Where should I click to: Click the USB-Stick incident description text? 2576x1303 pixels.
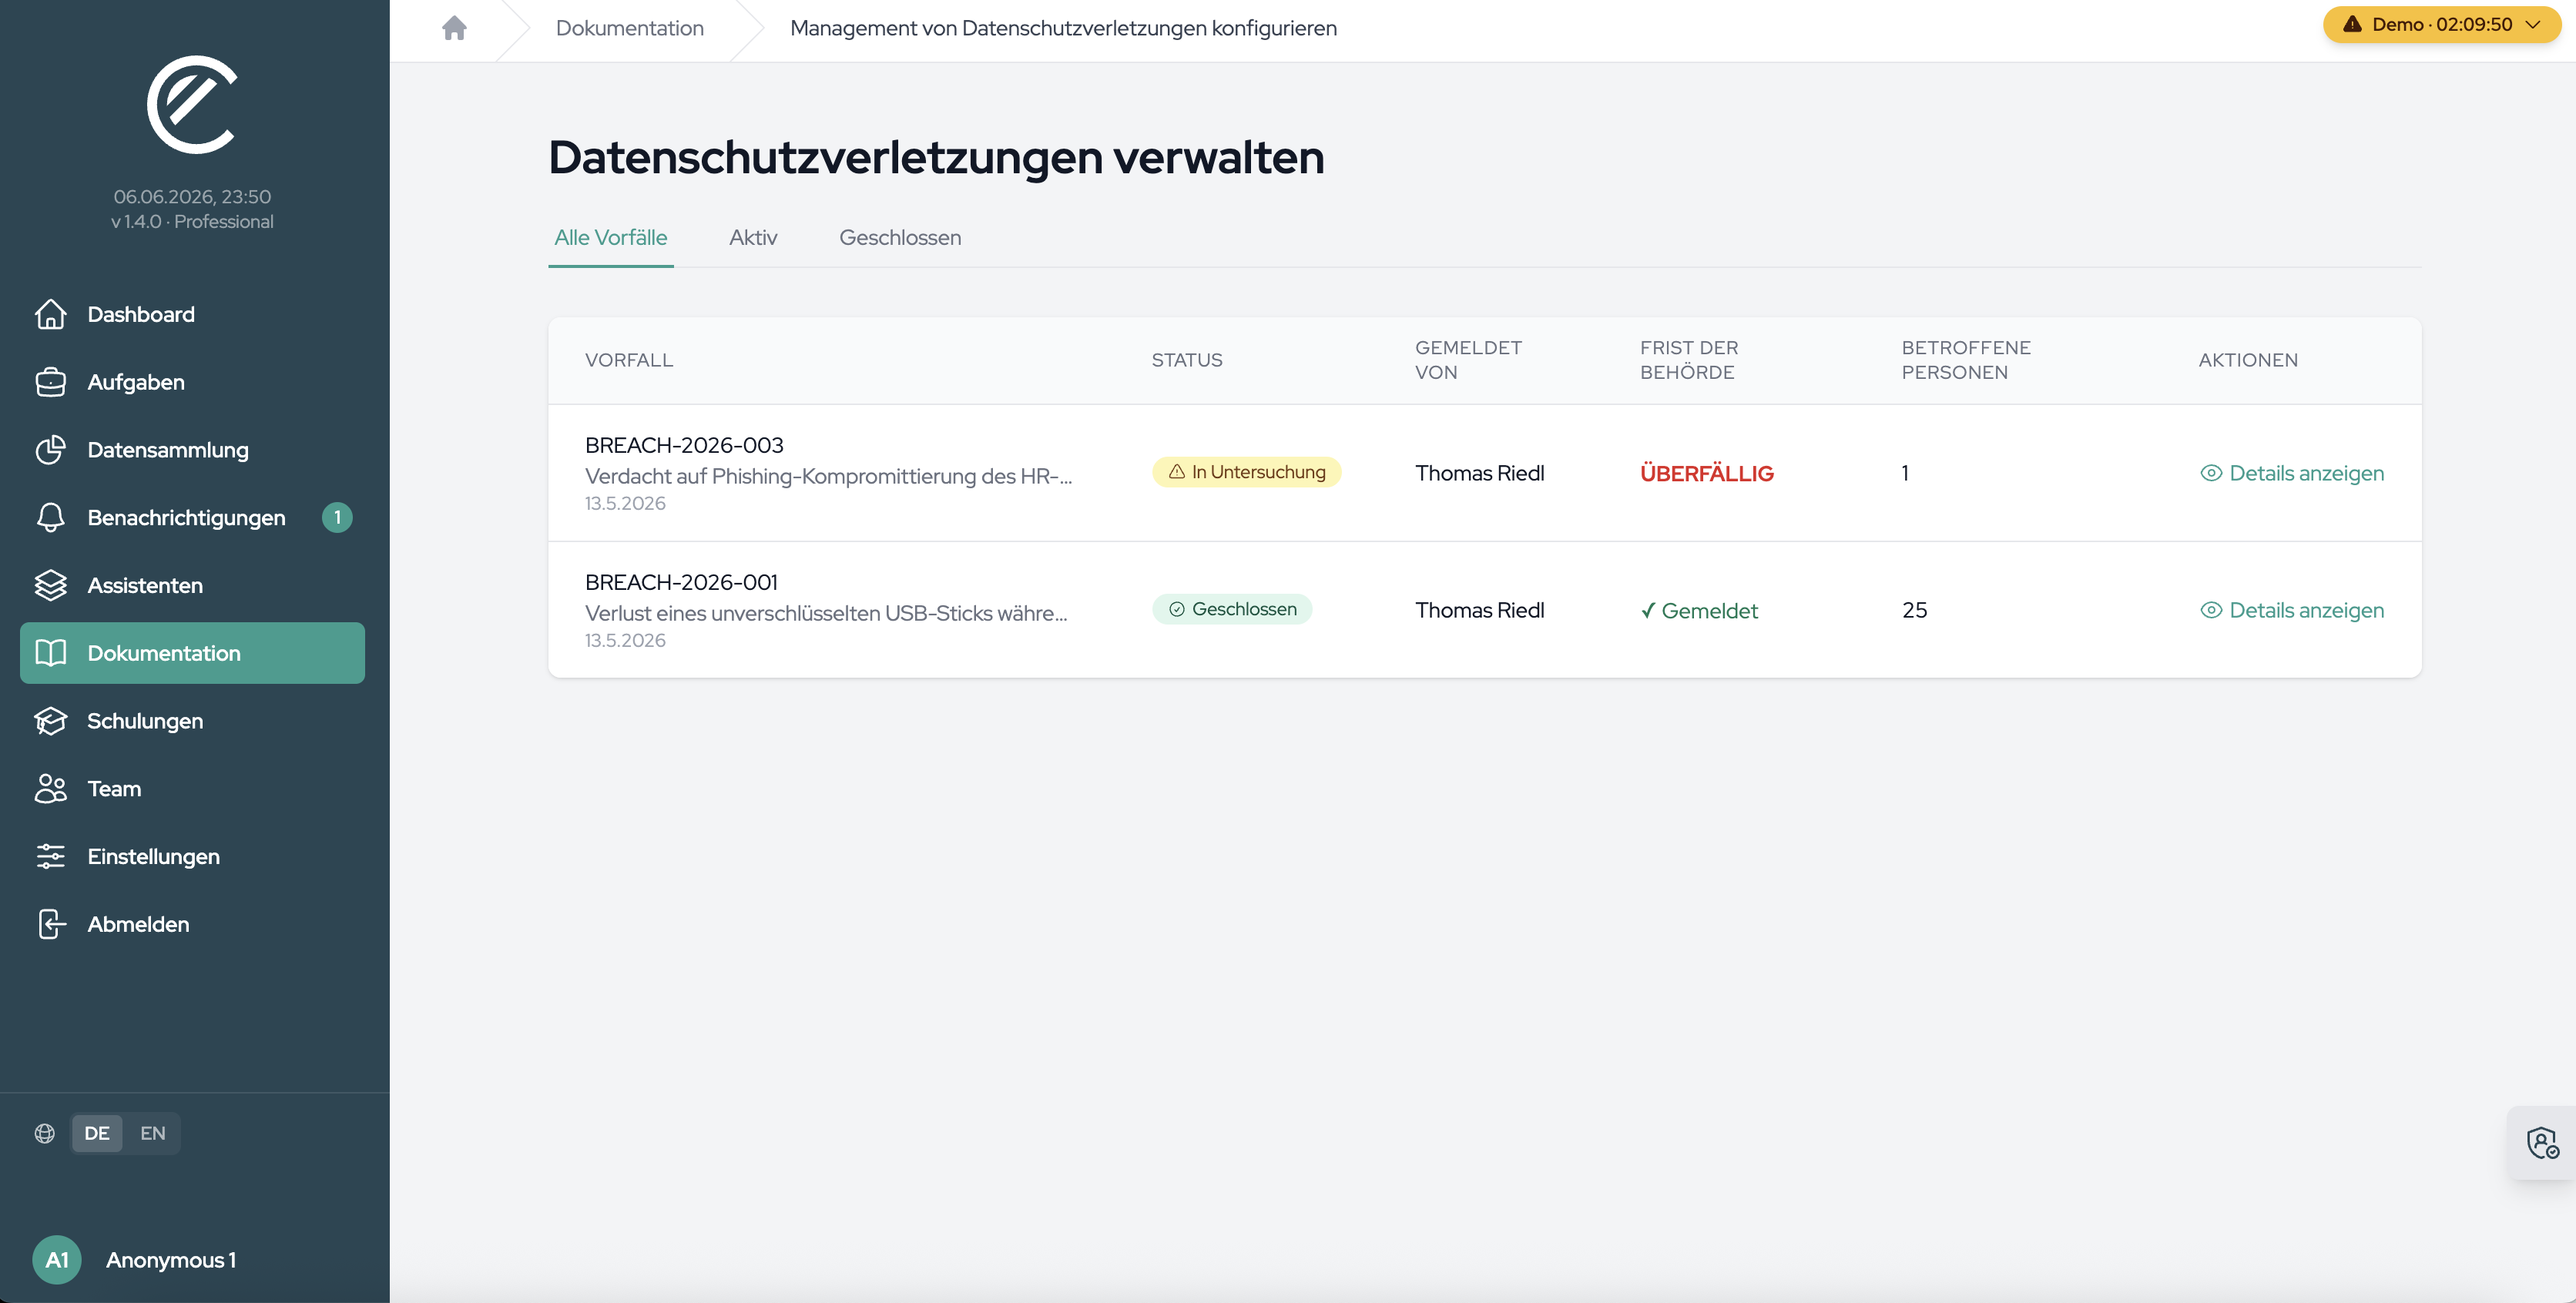(x=826, y=613)
